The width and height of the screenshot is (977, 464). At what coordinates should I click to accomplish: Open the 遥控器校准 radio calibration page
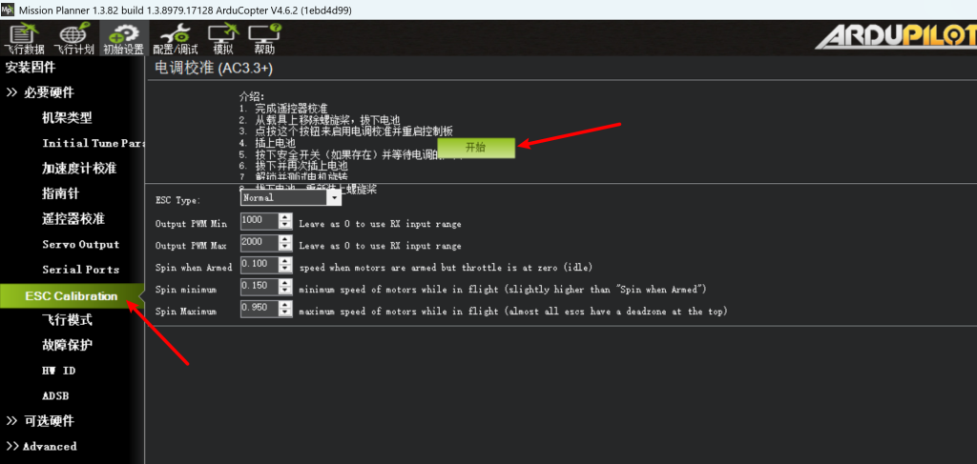[x=73, y=219]
